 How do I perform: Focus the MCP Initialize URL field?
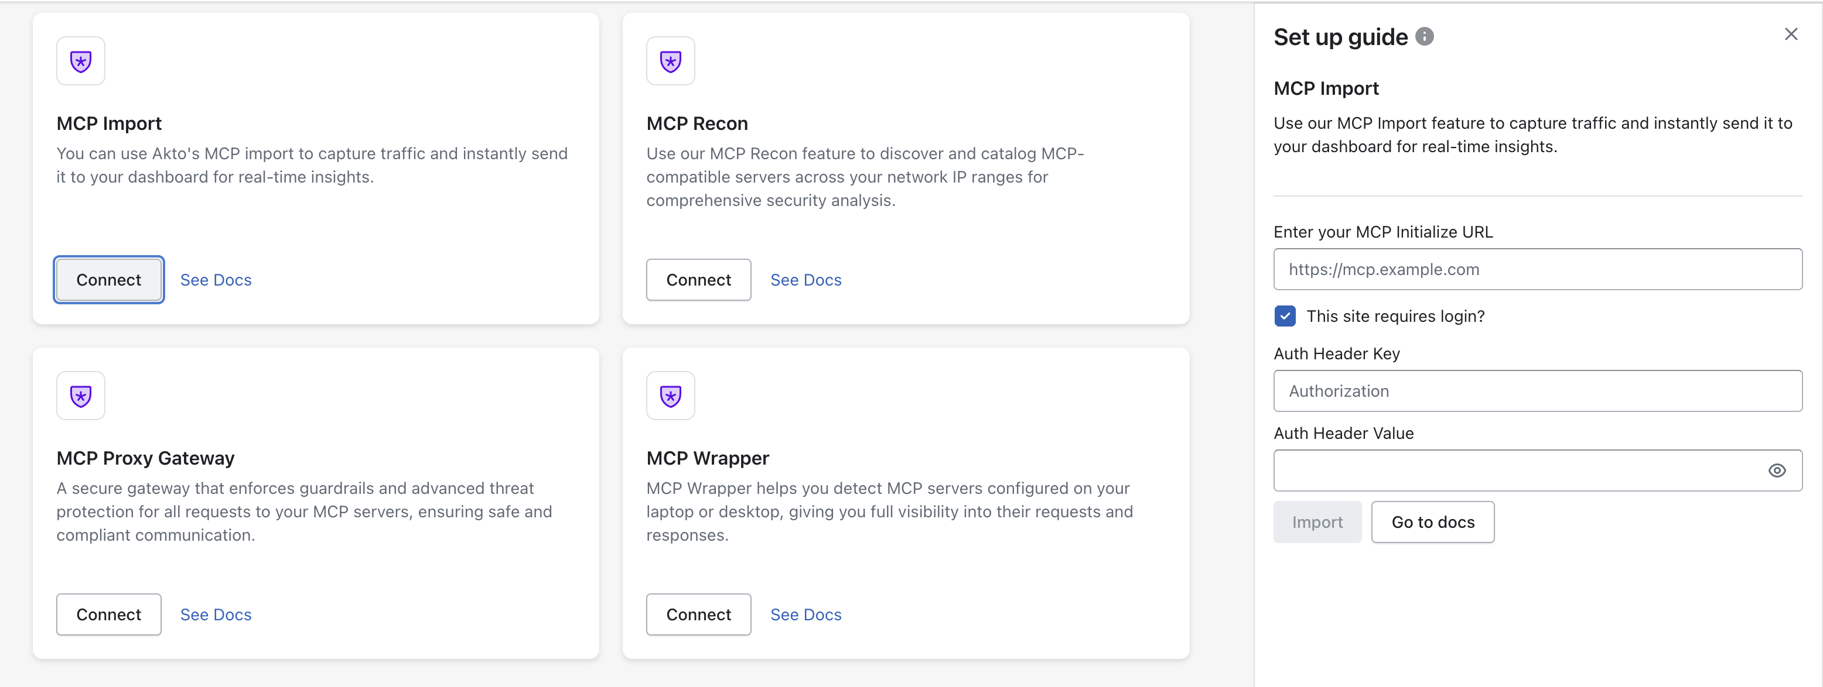pos(1537,269)
